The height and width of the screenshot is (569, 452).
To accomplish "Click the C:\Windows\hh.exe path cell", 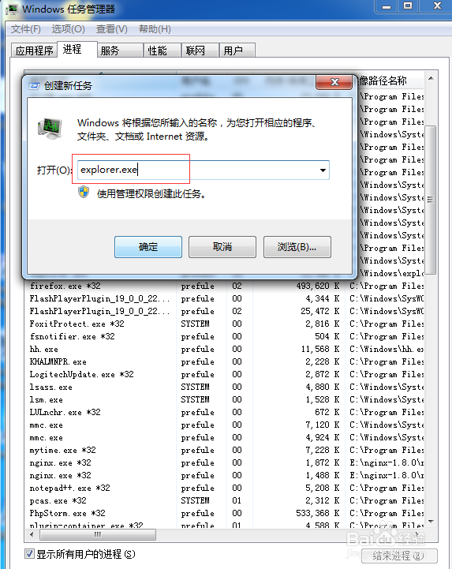I will click(387, 349).
